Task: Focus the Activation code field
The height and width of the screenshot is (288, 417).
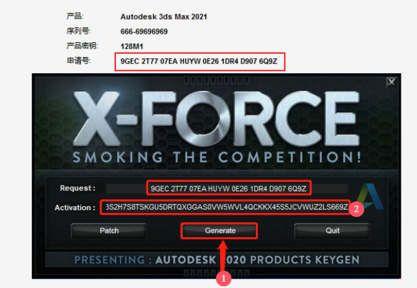Action: [x=225, y=208]
